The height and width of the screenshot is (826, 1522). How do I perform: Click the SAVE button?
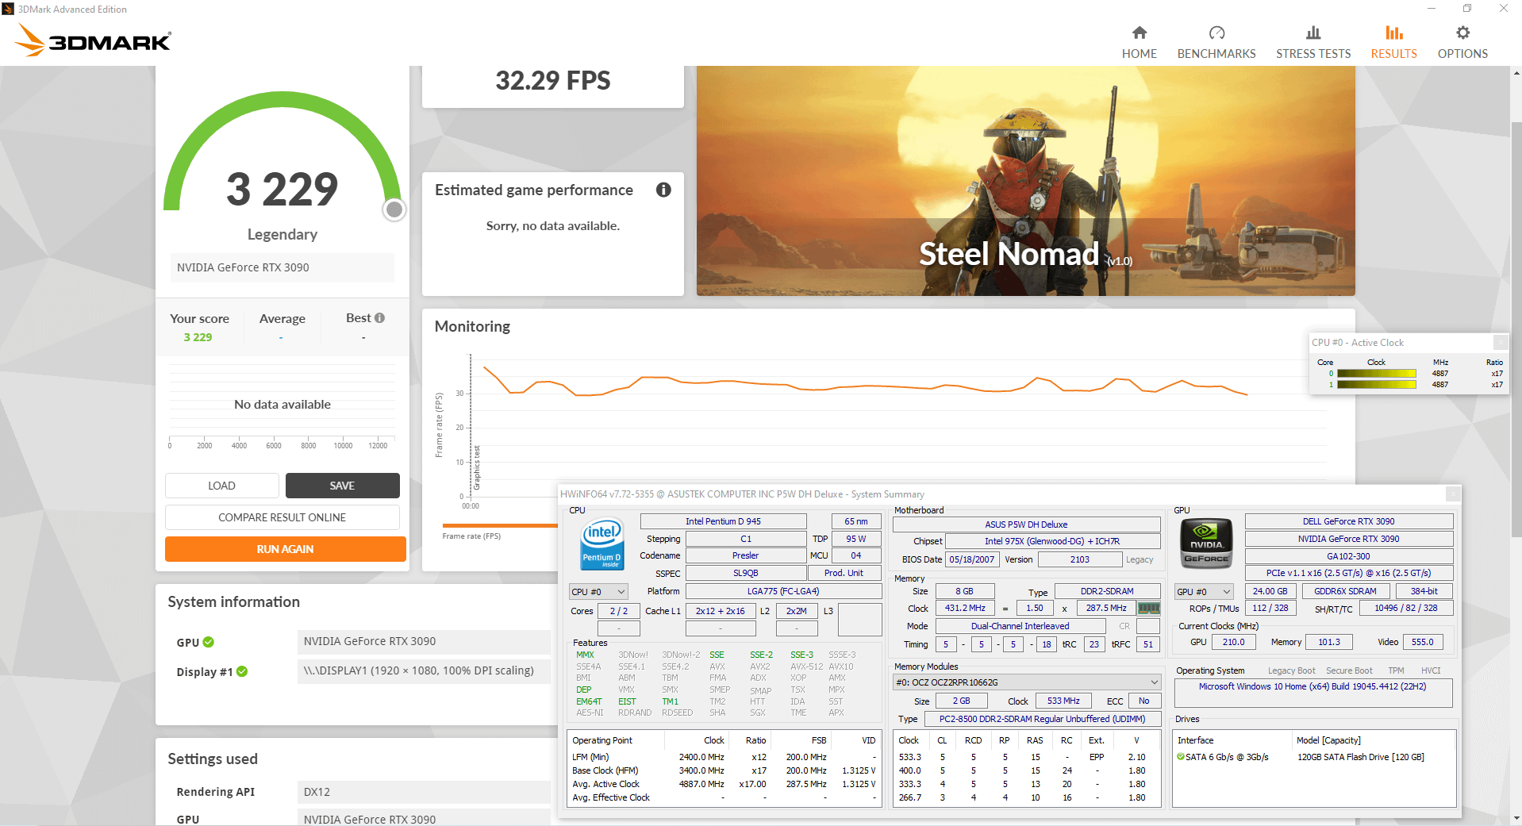tap(342, 485)
